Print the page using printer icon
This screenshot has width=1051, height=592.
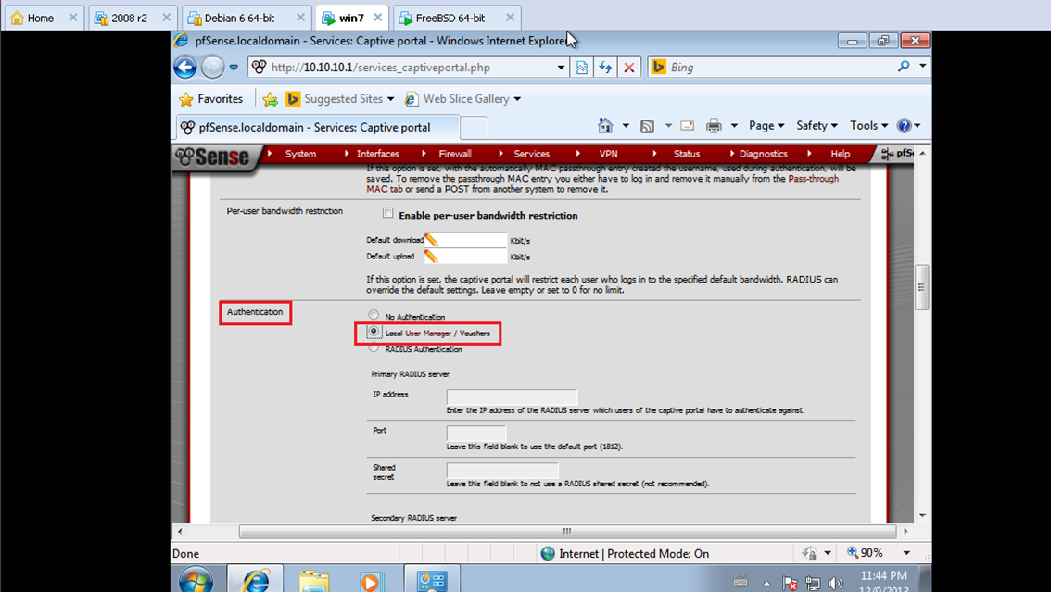pos(714,126)
